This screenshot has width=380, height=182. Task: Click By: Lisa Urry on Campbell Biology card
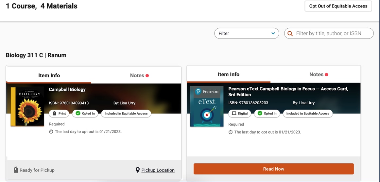(124, 103)
